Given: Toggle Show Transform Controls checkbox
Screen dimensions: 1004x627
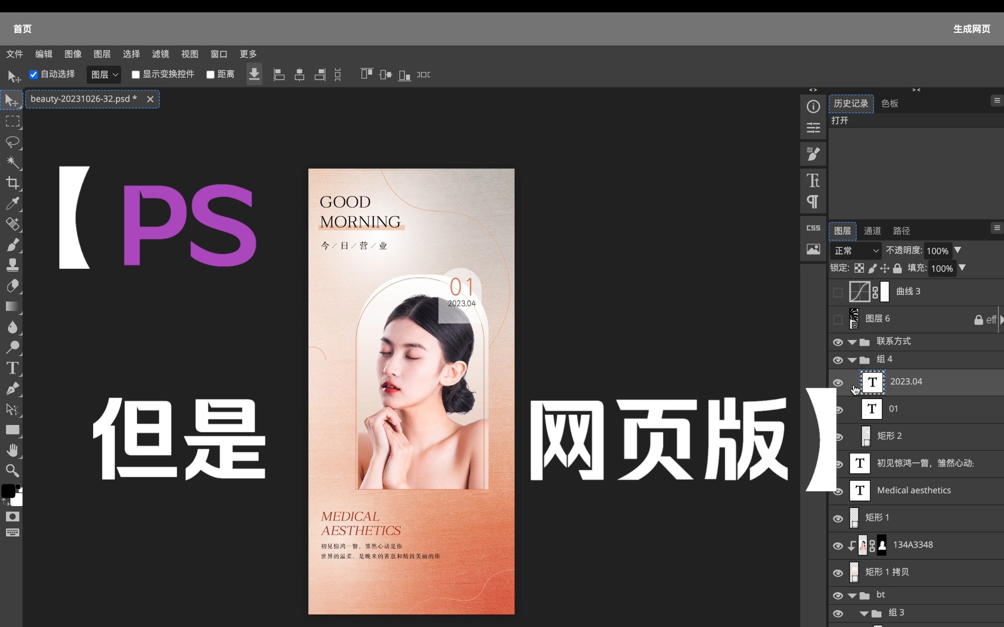Looking at the screenshot, I should (134, 74).
